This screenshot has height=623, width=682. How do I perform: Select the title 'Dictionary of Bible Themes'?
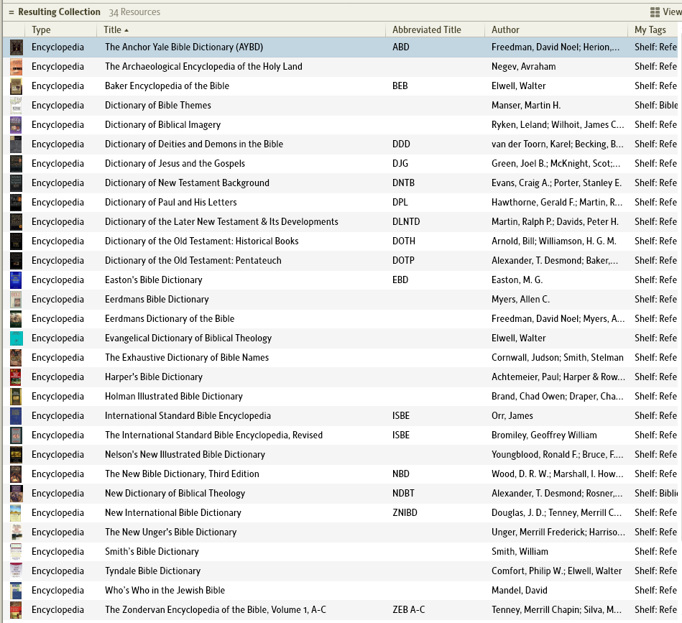click(x=158, y=105)
